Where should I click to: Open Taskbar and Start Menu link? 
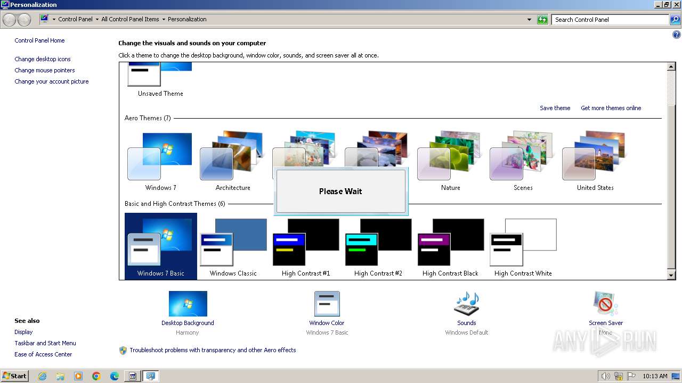[x=45, y=343]
